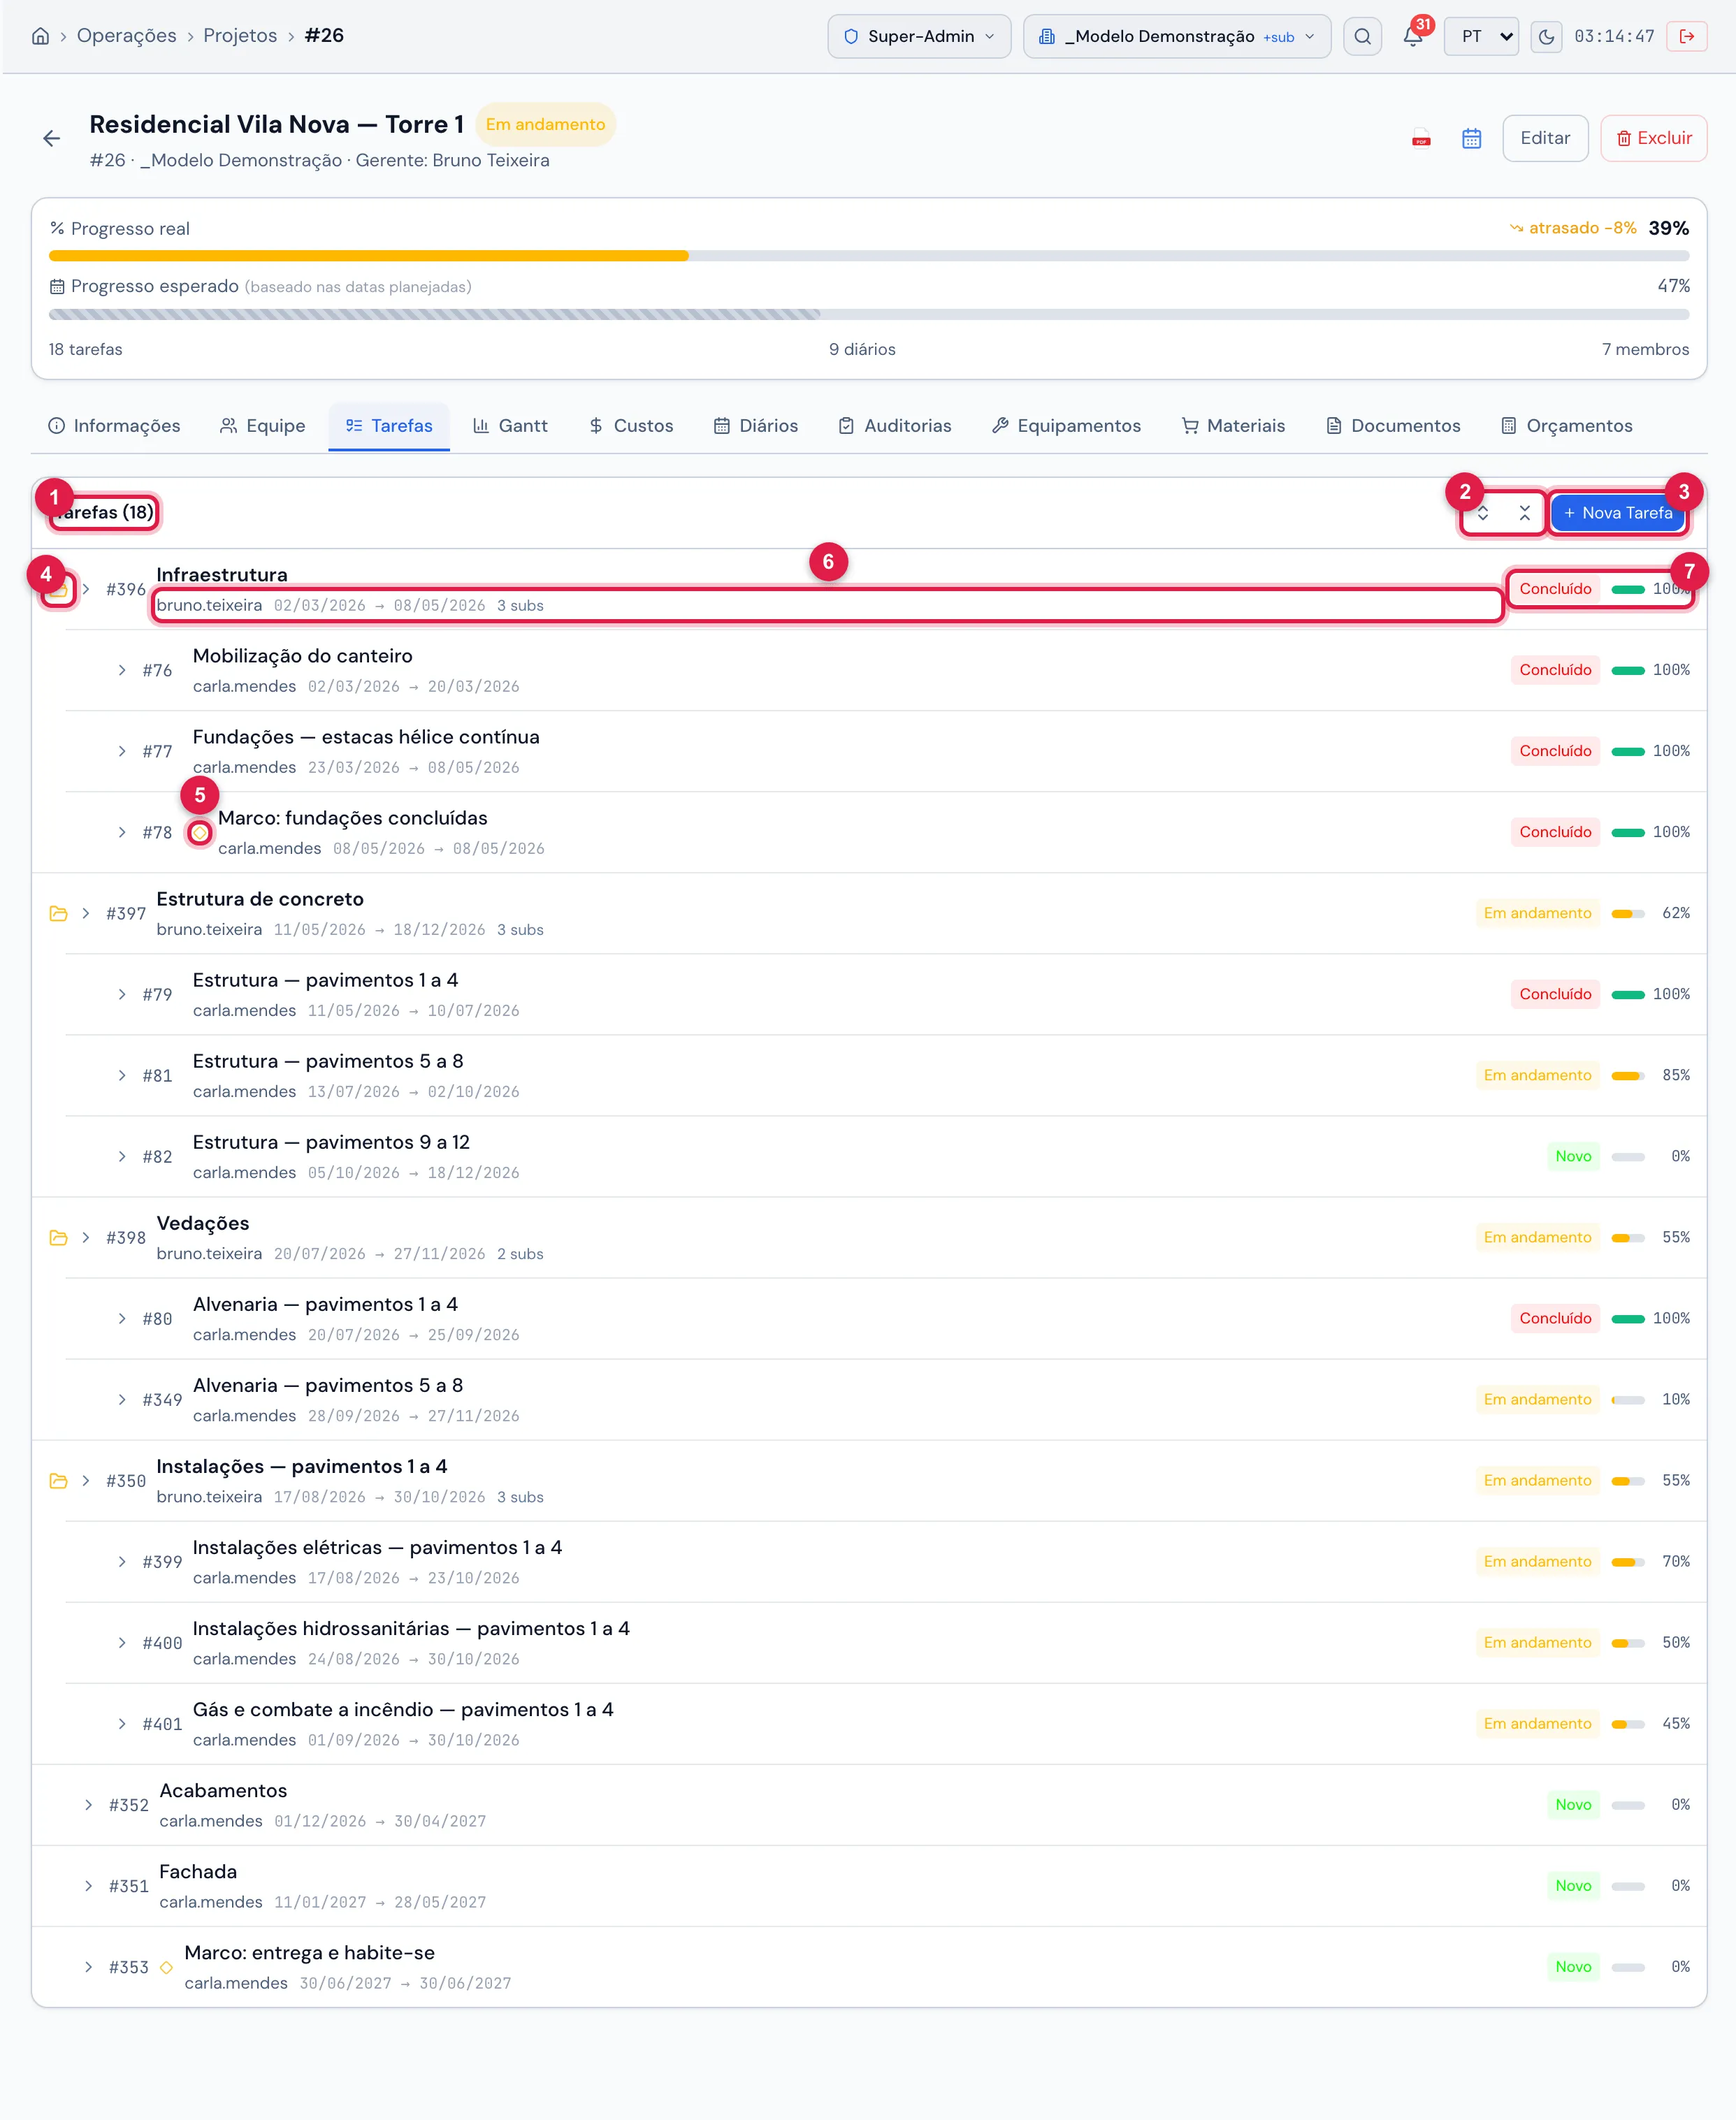Click the Em andamento project status badge
Image resolution: width=1736 pixels, height=2120 pixels.
pyautogui.click(x=545, y=125)
